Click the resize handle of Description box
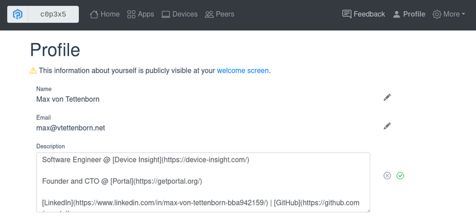The width and height of the screenshot is (476, 224). 368,210
